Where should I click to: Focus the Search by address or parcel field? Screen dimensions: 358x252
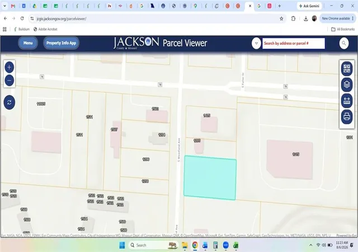click(x=293, y=43)
